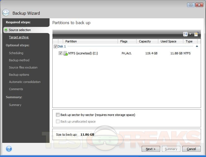Open the Scheduling optional step
This screenshot has height=157, width=206.
click(16, 53)
